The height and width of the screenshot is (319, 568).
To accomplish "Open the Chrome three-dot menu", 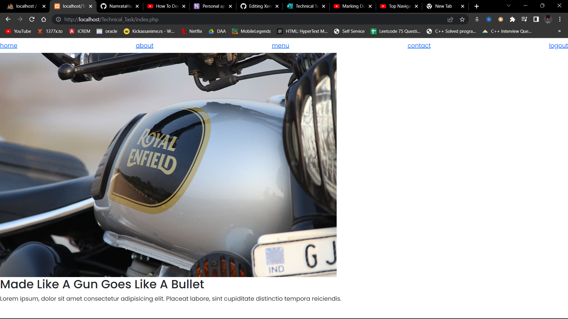I will (x=560, y=19).
